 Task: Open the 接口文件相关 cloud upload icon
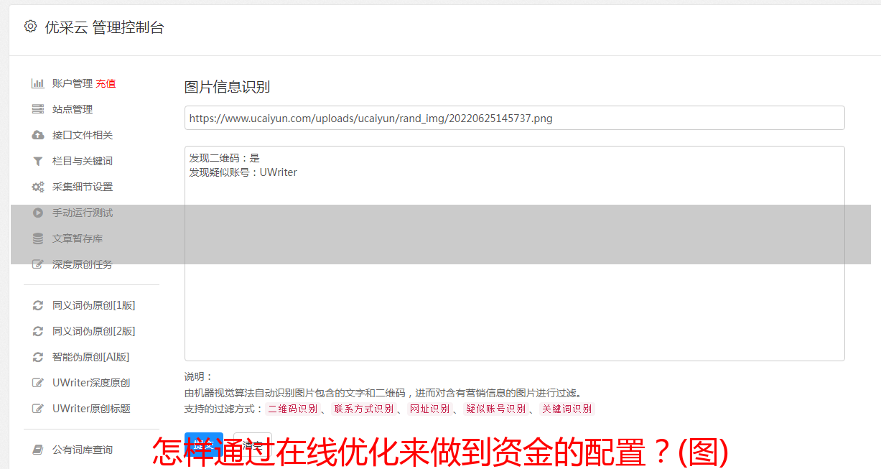pos(38,135)
